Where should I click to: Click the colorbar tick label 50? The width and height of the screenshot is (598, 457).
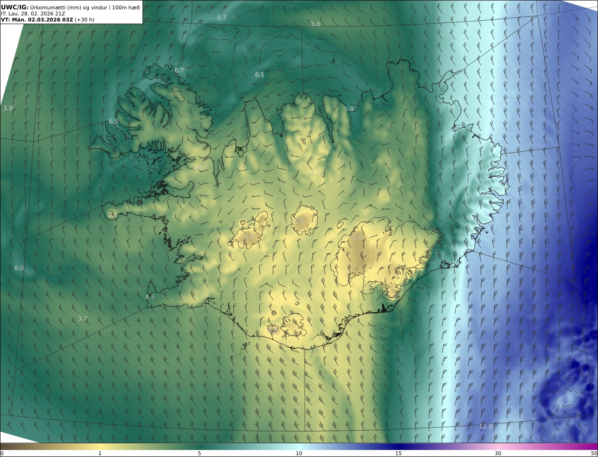(594, 453)
